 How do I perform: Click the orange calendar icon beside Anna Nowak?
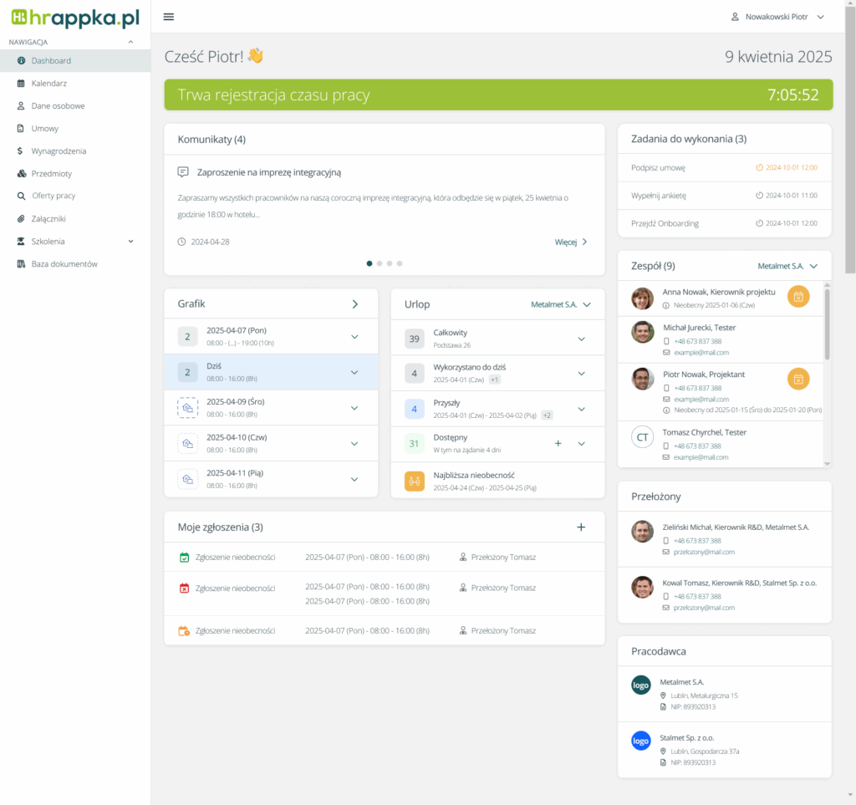pos(798,297)
